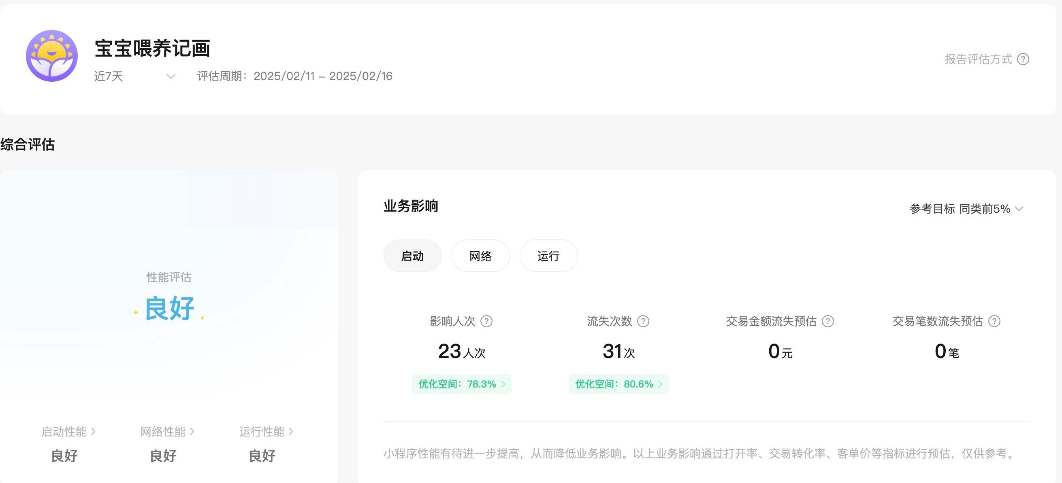This screenshot has width=1062, height=483.
Task: Click the 良好 rating under 运行性能
Action: pos(262,456)
